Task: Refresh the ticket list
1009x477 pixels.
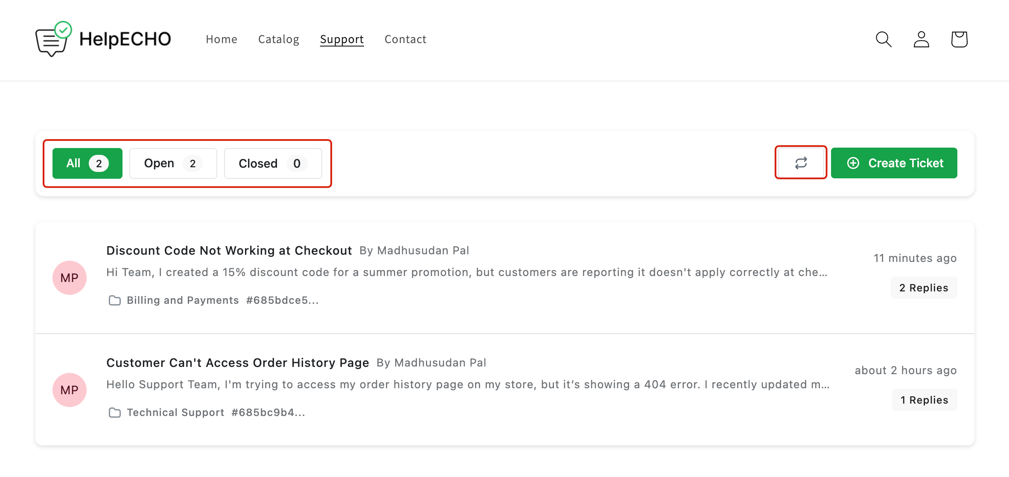Action: pyautogui.click(x=801, y=163)
